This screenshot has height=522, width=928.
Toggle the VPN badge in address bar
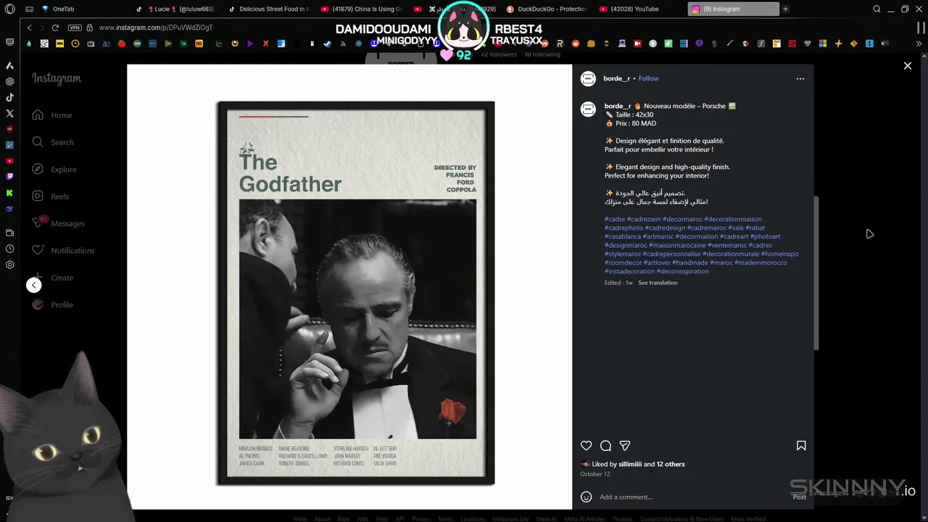pos(75,28)
